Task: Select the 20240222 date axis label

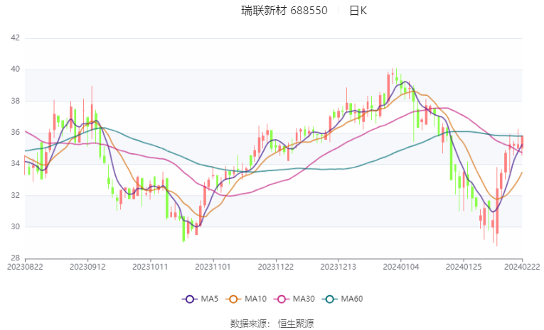Action: (523, 267)
